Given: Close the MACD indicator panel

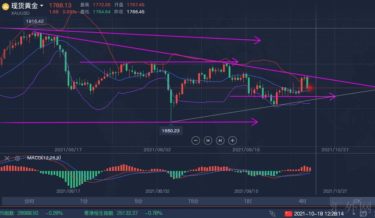Looking at the screenshot, I should click(7, 158).
